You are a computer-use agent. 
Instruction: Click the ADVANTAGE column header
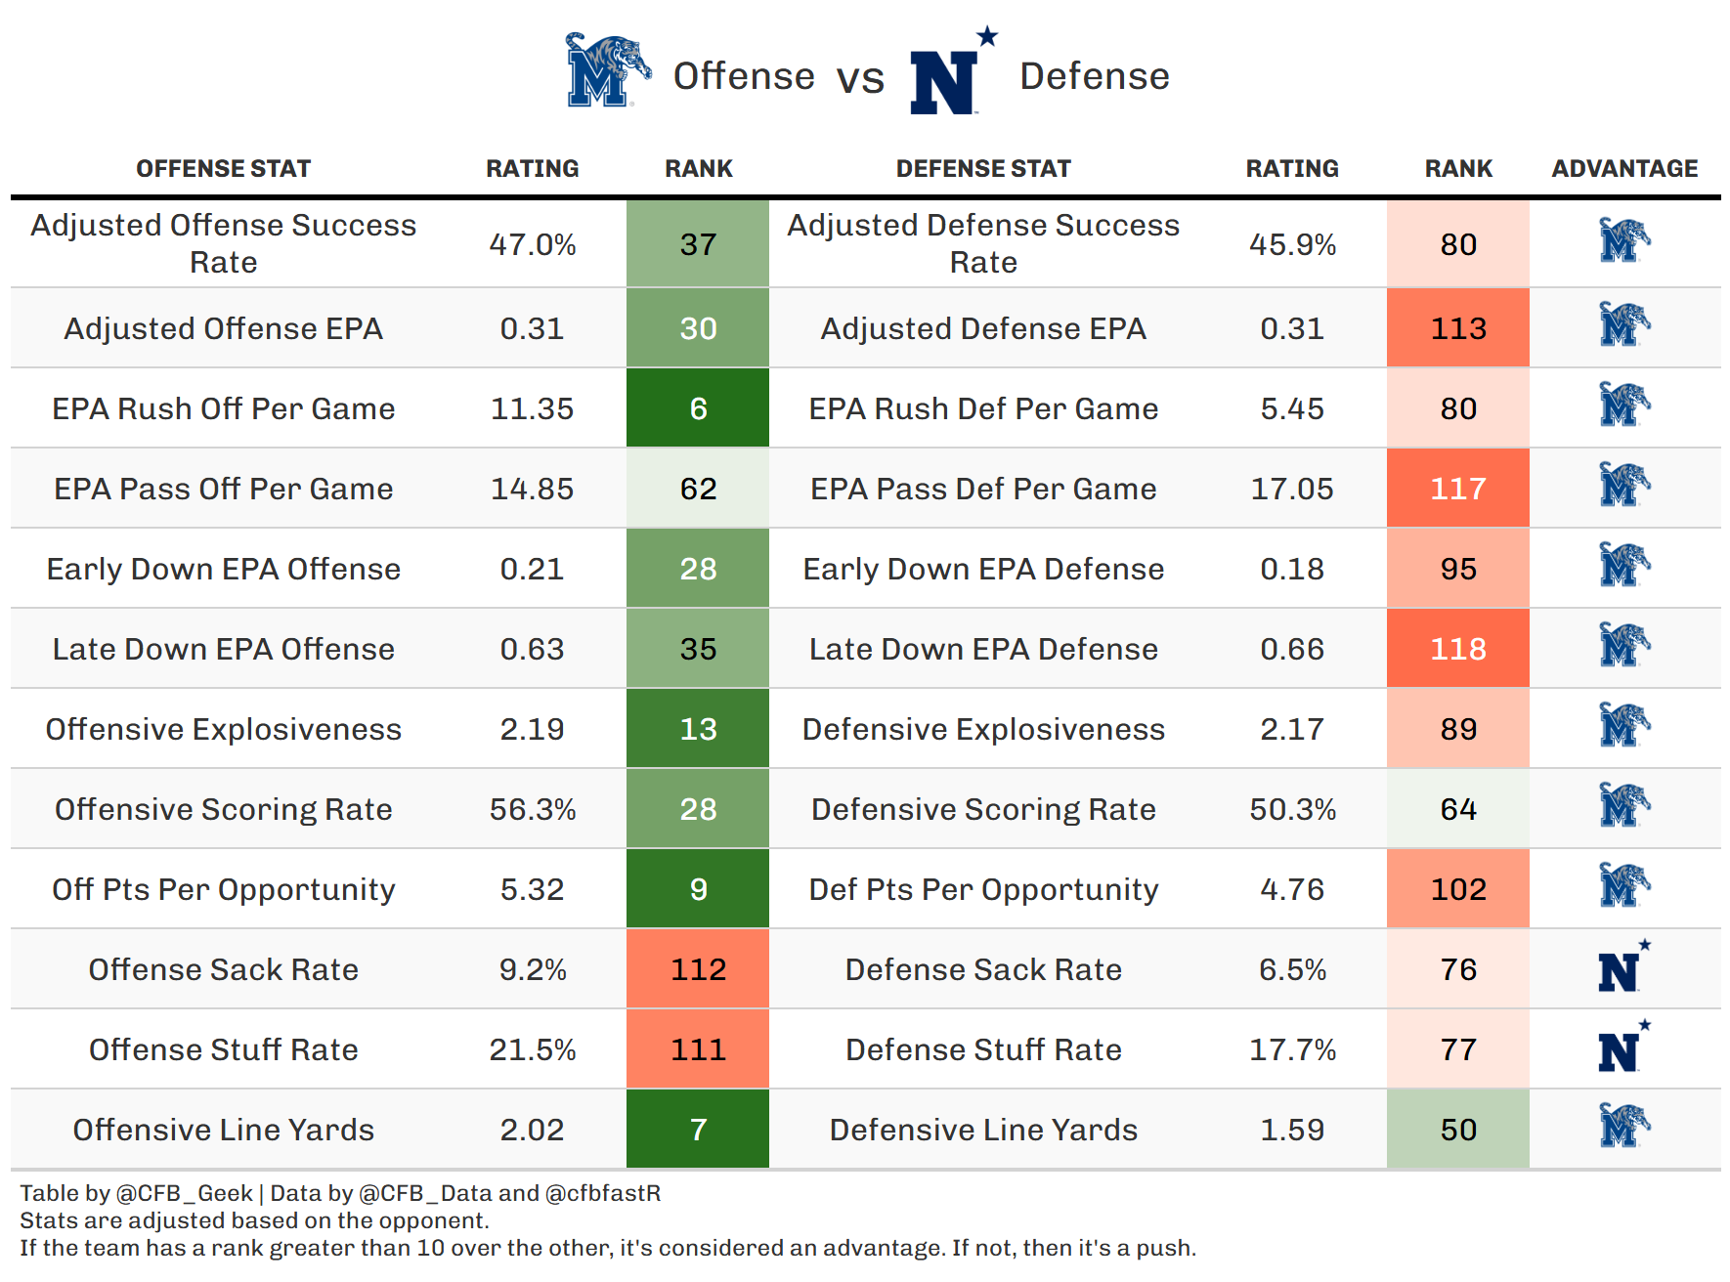pos(1624,169)
